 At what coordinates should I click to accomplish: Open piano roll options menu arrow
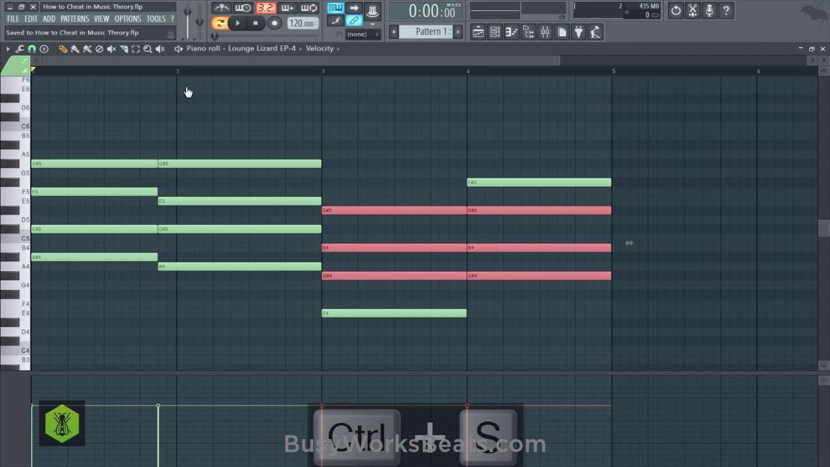(x=8, y=49)
